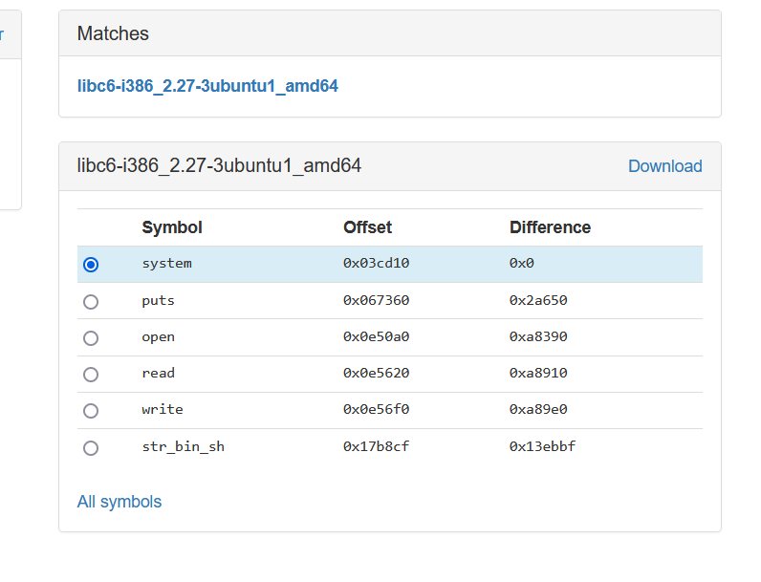This screenshot has width=761, height=582.
Task: Click the libc6-i386 results panel title
Action: 219,165
